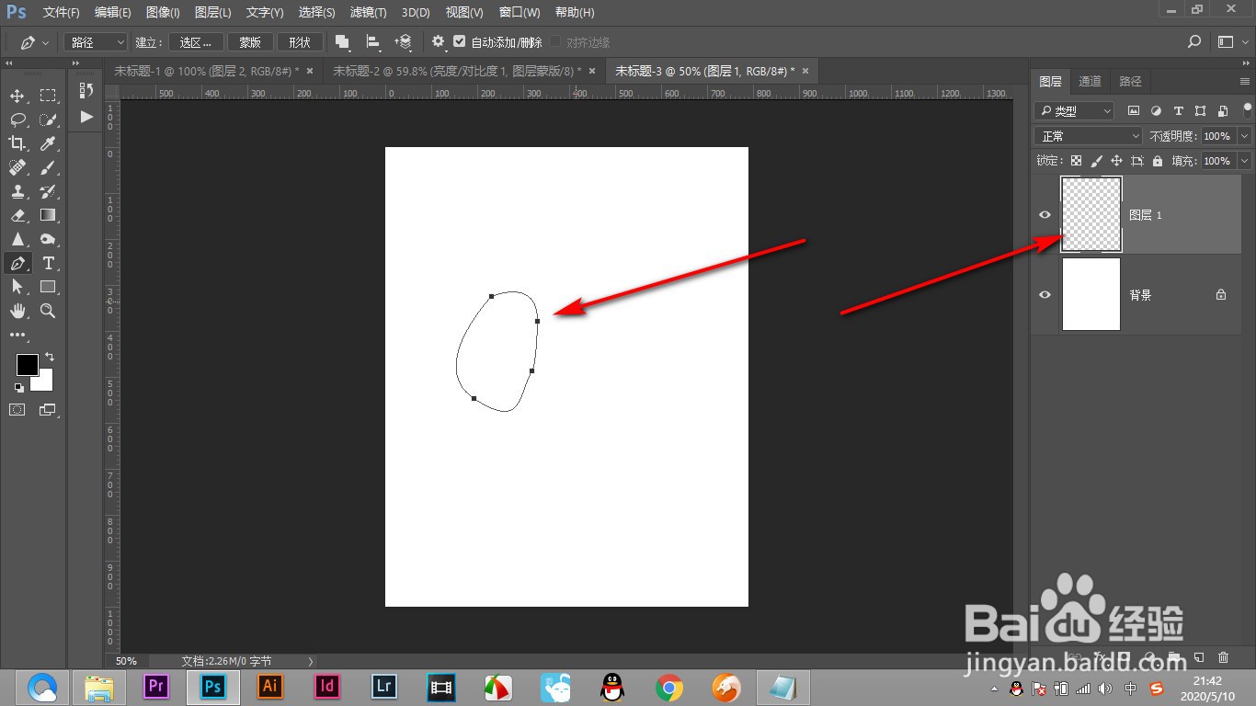Open the pen options gear menu
1256x706 pixels.
pyautogui.click(x=439, y=42)
